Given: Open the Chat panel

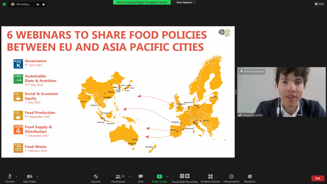Looking at the screenshot, I should point(141,178).
